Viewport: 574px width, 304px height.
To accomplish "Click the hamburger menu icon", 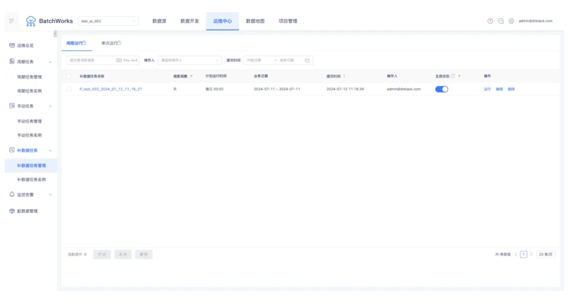I will 11,21.
